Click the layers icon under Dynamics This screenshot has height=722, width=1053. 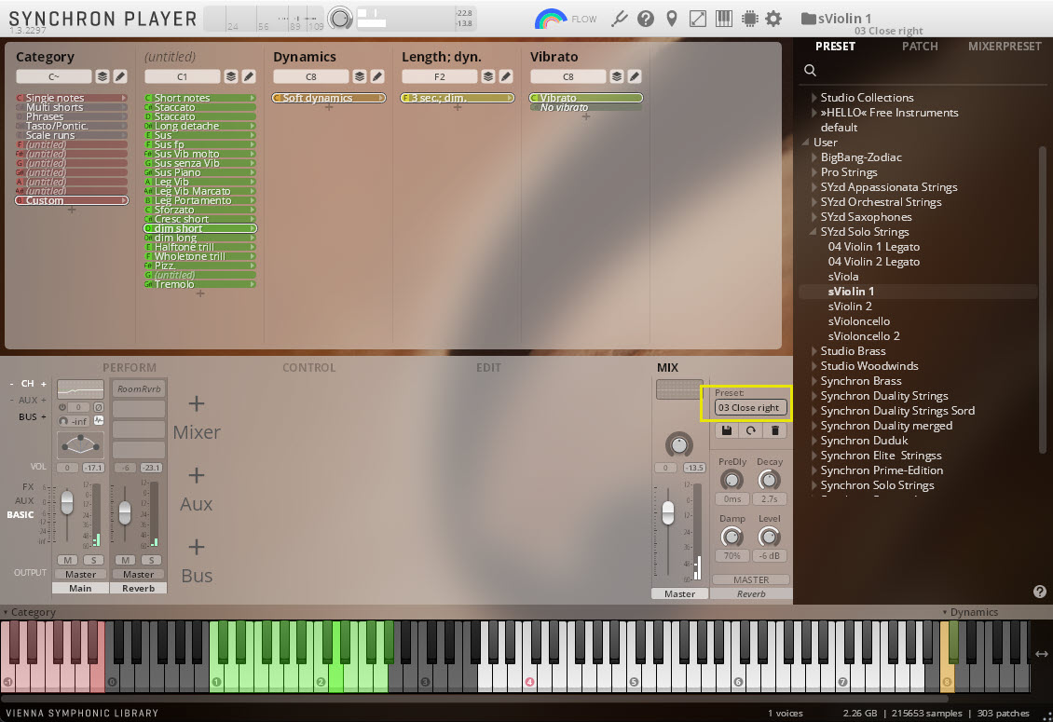tap(360, 76)
